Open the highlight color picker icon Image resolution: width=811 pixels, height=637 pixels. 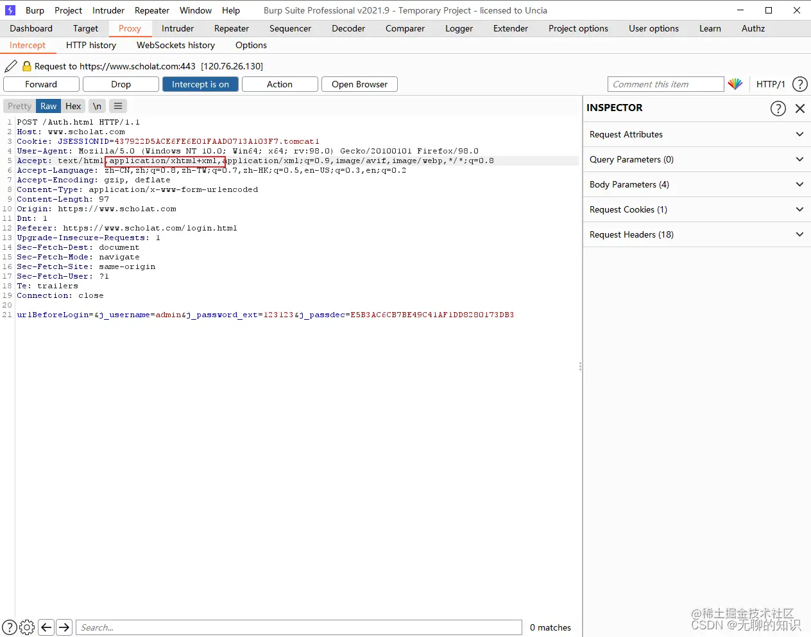[x=735, y=84]
